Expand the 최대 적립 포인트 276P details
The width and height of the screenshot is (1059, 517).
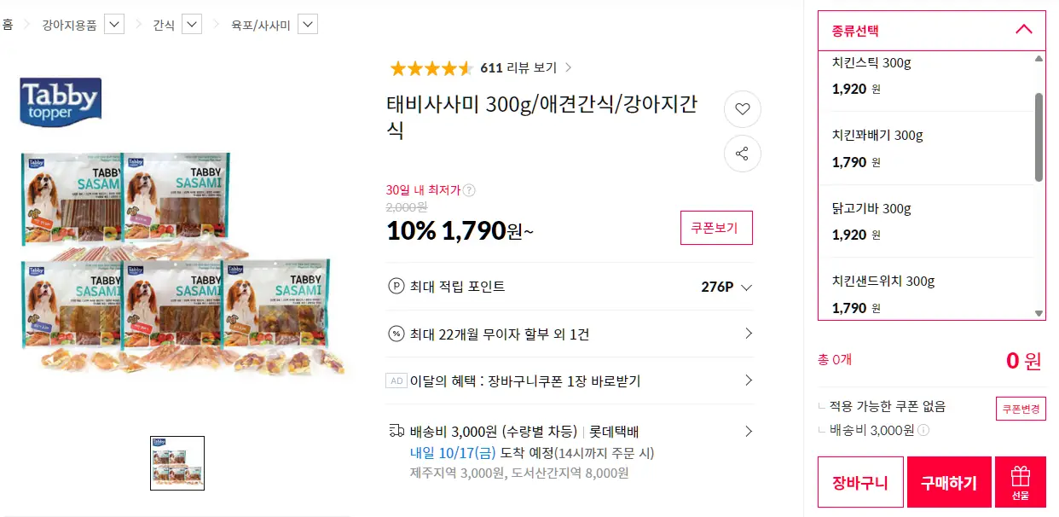coord(747,287)
